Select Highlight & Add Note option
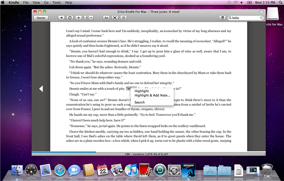This screenshot has height=181, width=284. pos(152,95)
